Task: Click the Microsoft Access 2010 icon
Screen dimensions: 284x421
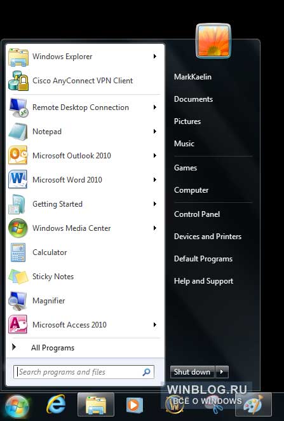Action: (x=18, y=324)
